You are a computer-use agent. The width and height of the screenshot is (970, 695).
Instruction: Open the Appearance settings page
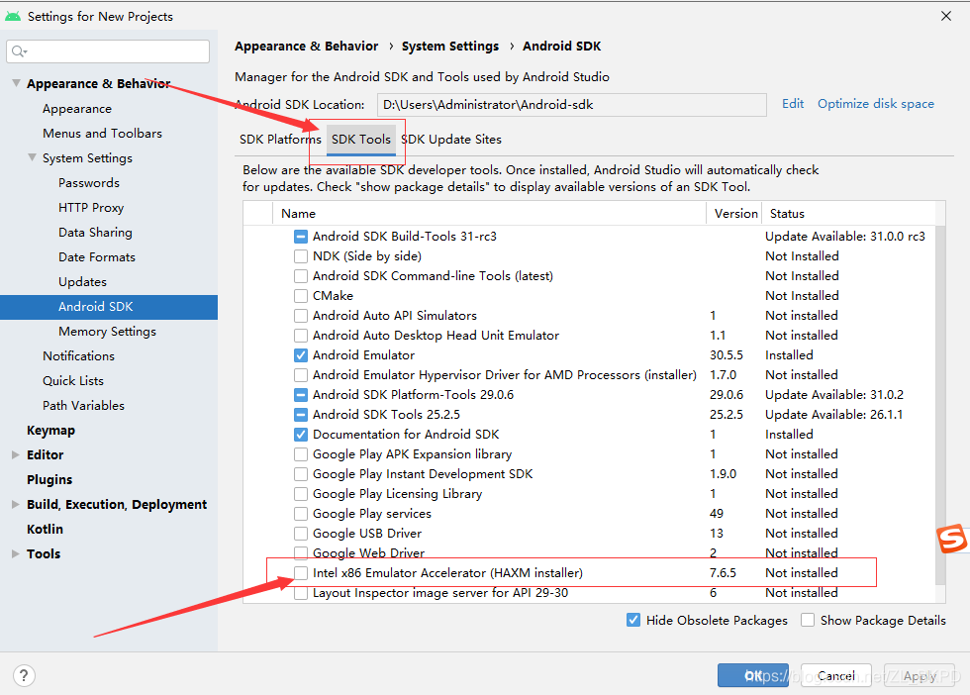77,109
